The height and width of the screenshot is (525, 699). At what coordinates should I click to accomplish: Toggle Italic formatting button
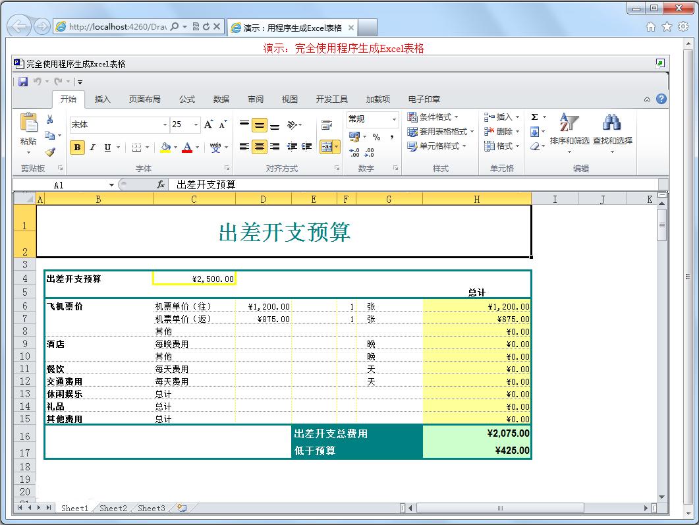tap(92, 148)
